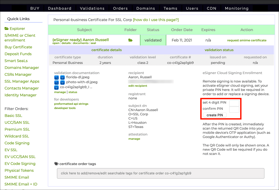Click into the confirm PIN field
Screen dimensions: 279x190
point(234,109)
